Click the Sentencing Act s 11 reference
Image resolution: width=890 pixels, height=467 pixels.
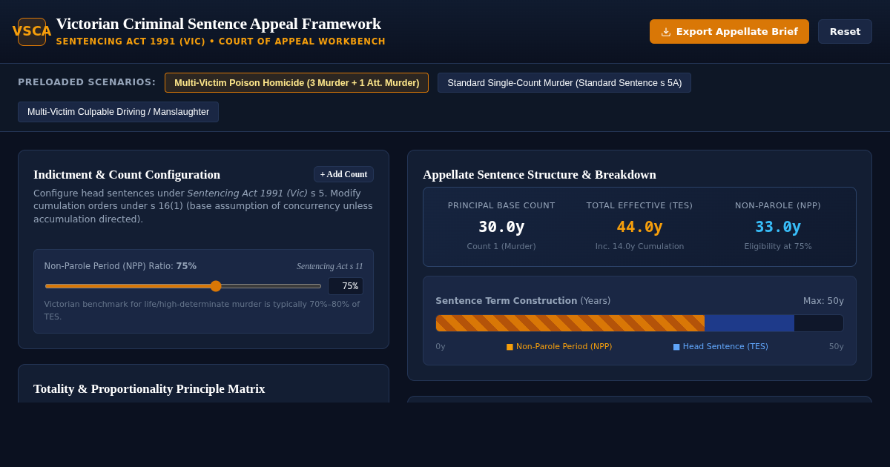(x=330, y=266)
